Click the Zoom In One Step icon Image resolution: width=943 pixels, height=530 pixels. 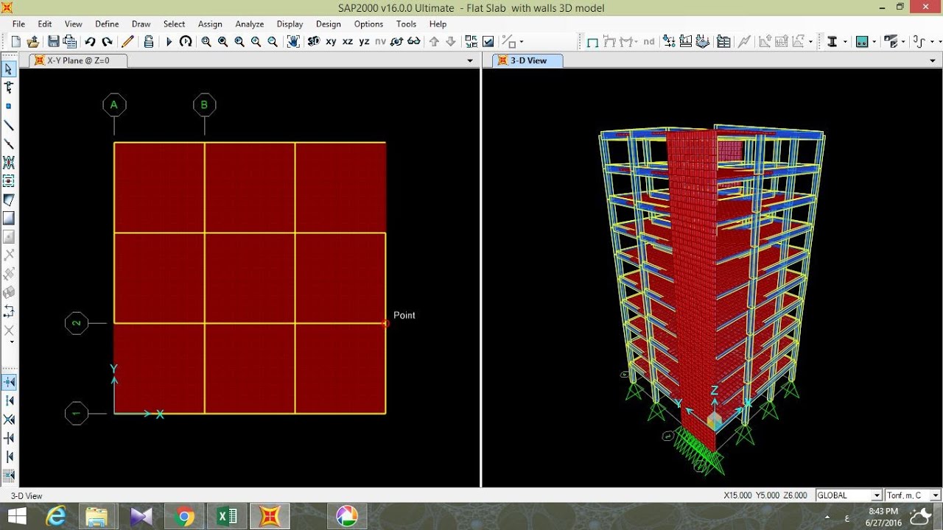[x=256, y=42]
